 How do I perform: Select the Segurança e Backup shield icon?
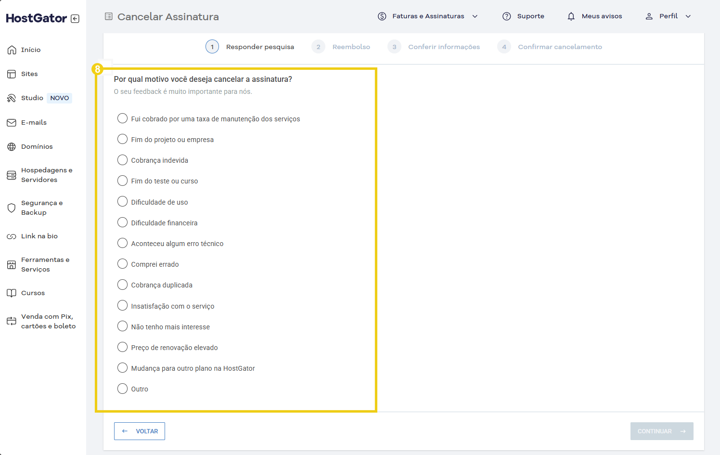coord(11,208)
